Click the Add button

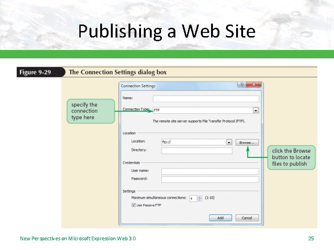tap(220, 218)
